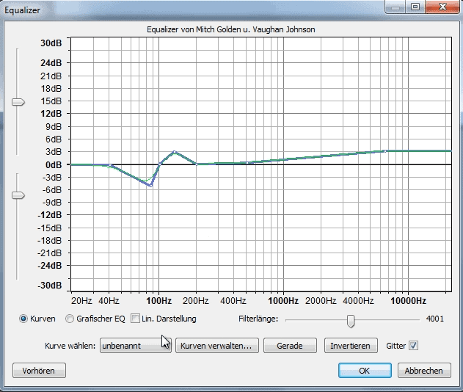Click the 12dB axis label

point(51,114)
